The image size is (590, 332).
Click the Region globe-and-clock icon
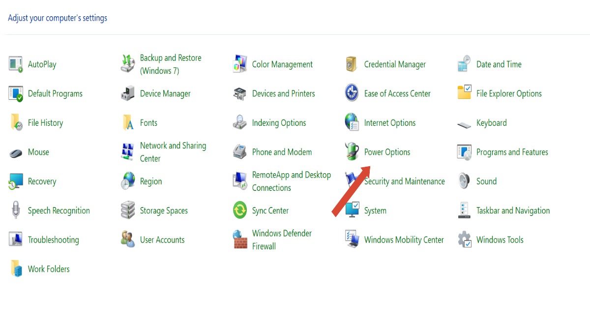tap(128, 181)
